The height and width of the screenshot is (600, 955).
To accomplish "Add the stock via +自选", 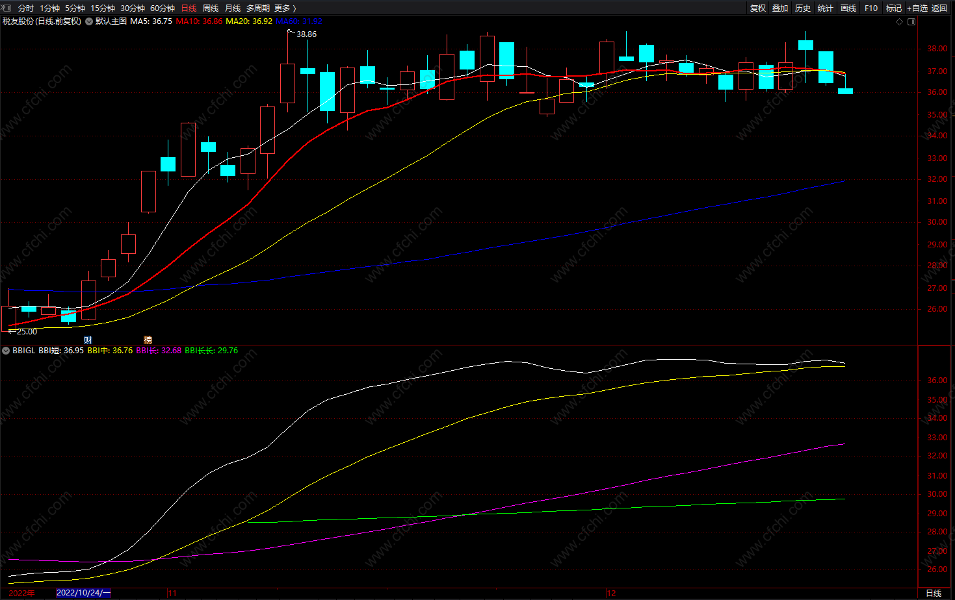I will pos(917,8).
